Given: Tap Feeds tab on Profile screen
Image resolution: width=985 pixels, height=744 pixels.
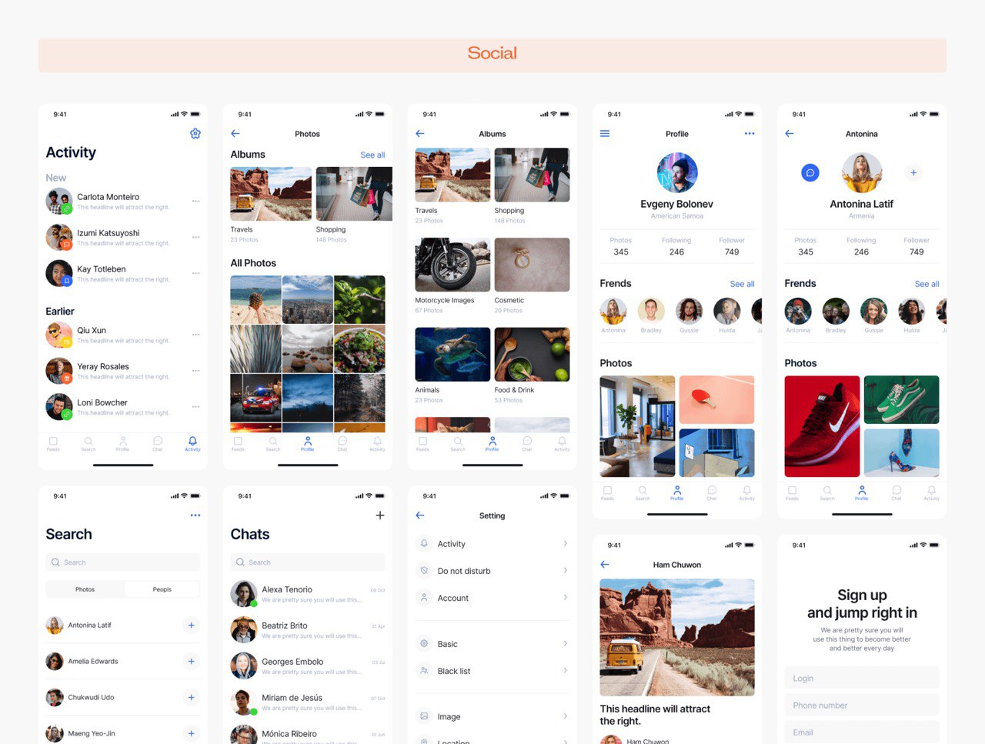Looking at the screenshot, I should point(607,493).
